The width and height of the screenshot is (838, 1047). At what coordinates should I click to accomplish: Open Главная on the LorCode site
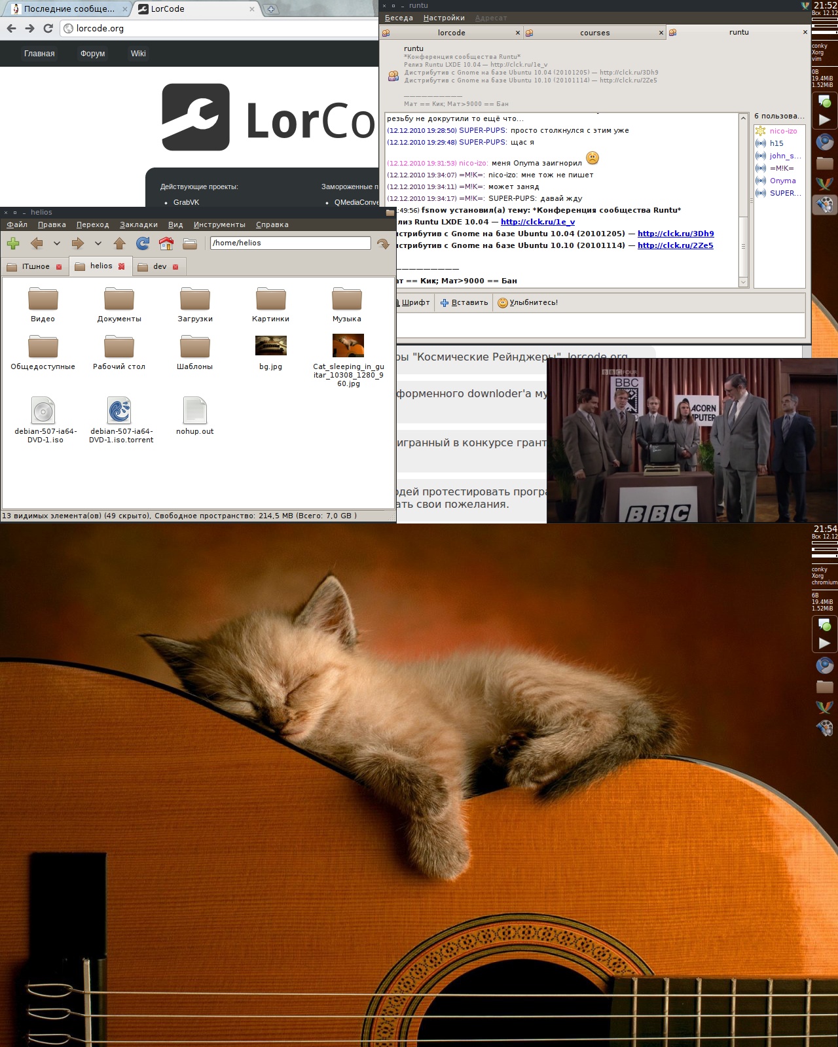click(39, 54)
